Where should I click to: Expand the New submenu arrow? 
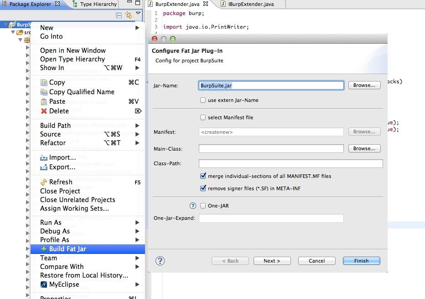click(x=137, y=28)
